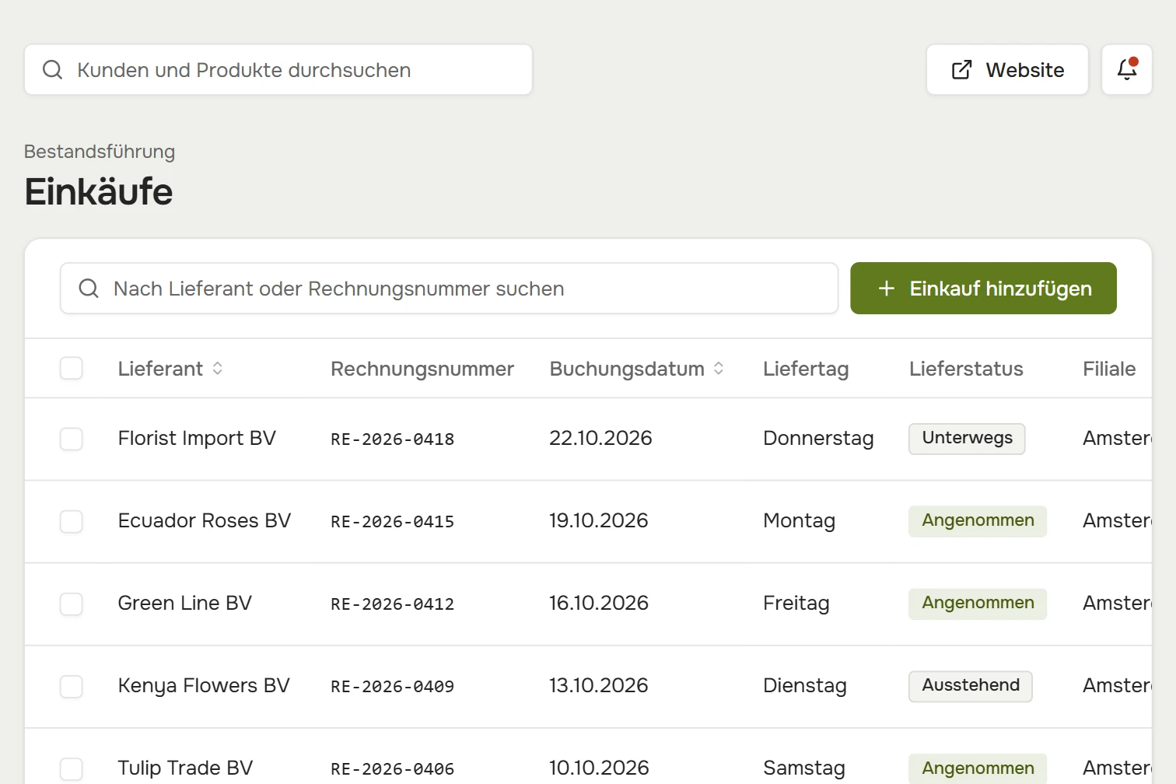The image size is (1176, 784).
Task: Open the Website button
Action: point(1007,70)
